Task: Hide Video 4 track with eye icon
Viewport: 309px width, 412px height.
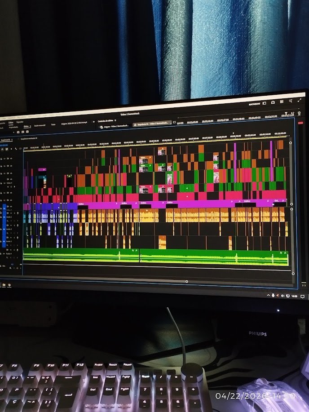Action: pos(11,179)
